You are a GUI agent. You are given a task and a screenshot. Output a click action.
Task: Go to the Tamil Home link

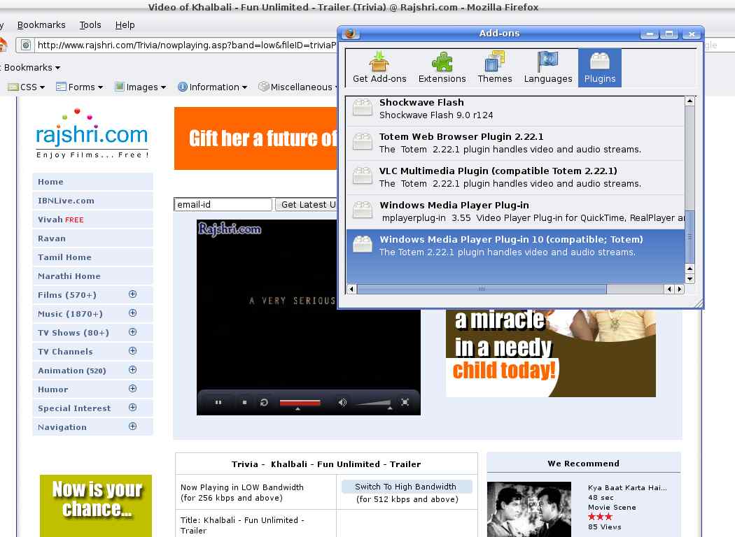pos(64,257)
